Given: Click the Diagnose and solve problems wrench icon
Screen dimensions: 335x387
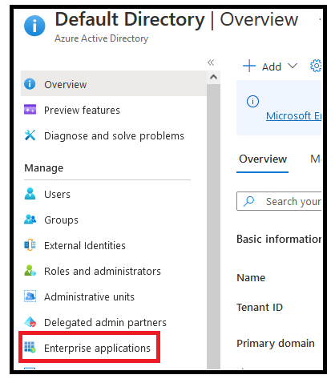Looking at the screenshot, I should [30, 135].
